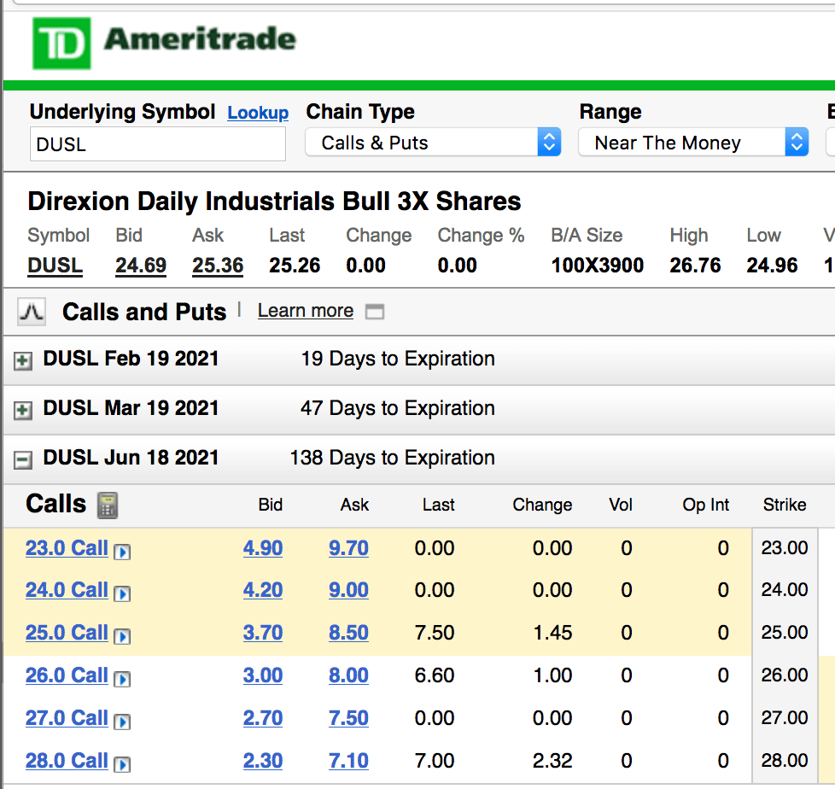Click the arrow icon next to 27.0 Call
Image resolution: width=835 pixels, height=789 pixels.
[122, 722]
